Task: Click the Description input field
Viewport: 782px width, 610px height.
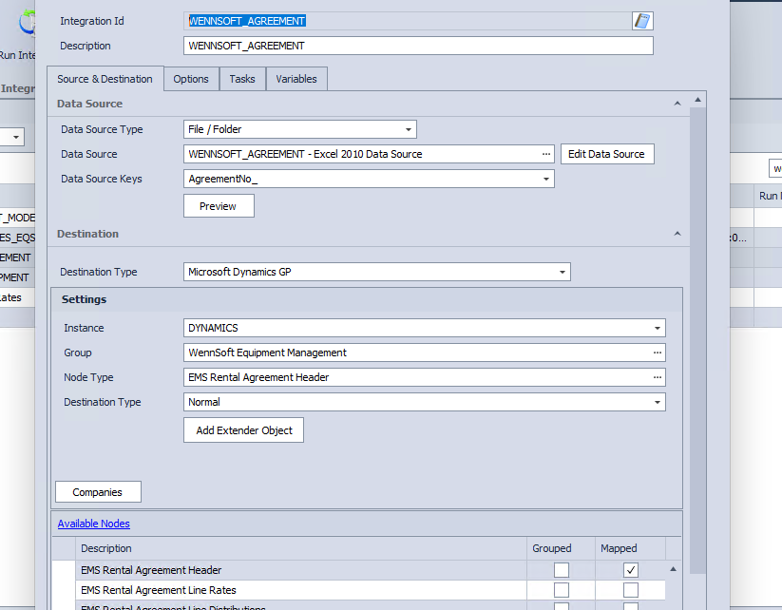Action: [x=418, y=46]
